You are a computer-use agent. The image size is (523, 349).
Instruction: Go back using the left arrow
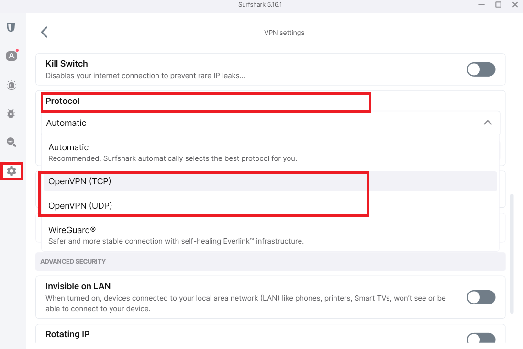click(45, 33)
